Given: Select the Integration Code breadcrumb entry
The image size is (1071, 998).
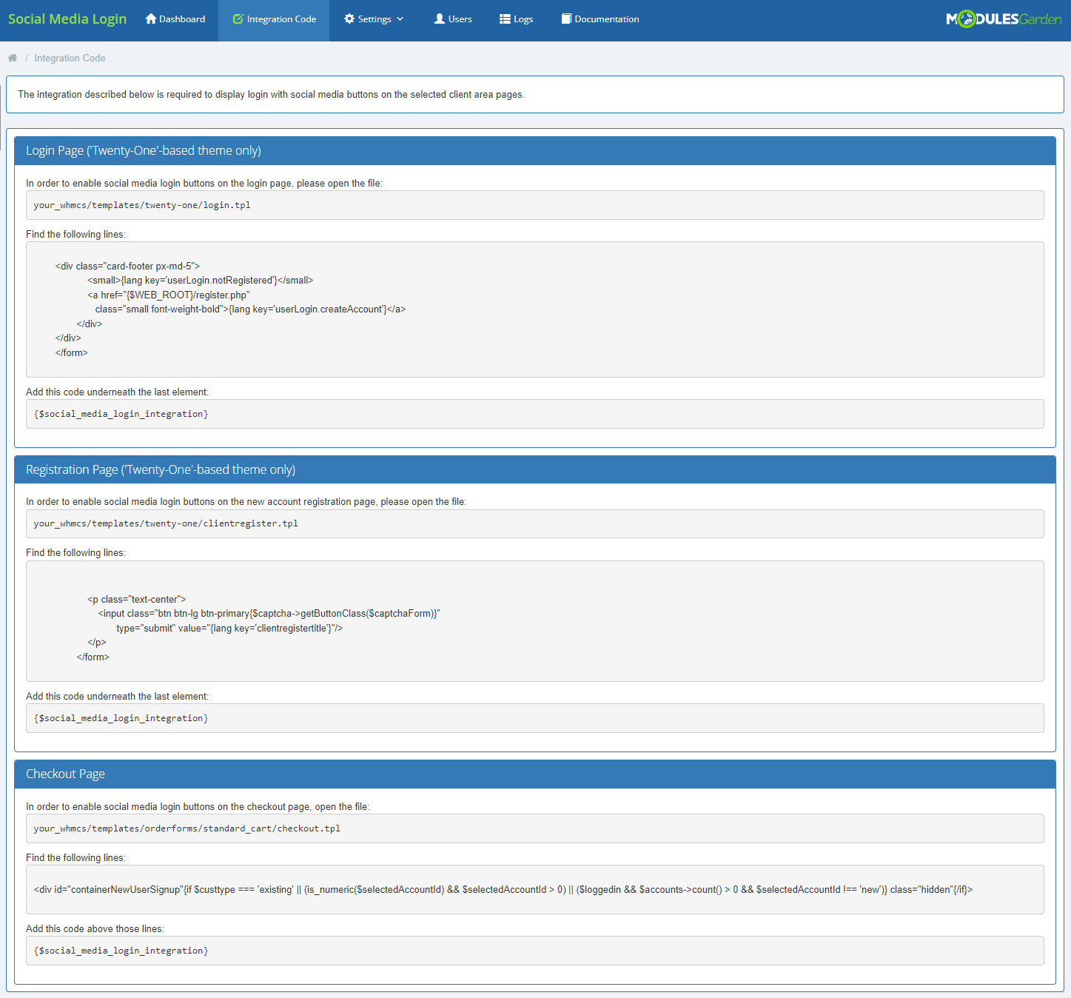Looking at the screenshot, I should coord(70,58).
